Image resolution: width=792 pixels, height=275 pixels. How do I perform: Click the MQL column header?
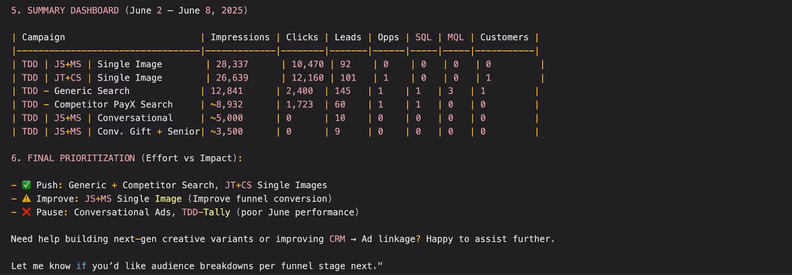pos(455,37)
